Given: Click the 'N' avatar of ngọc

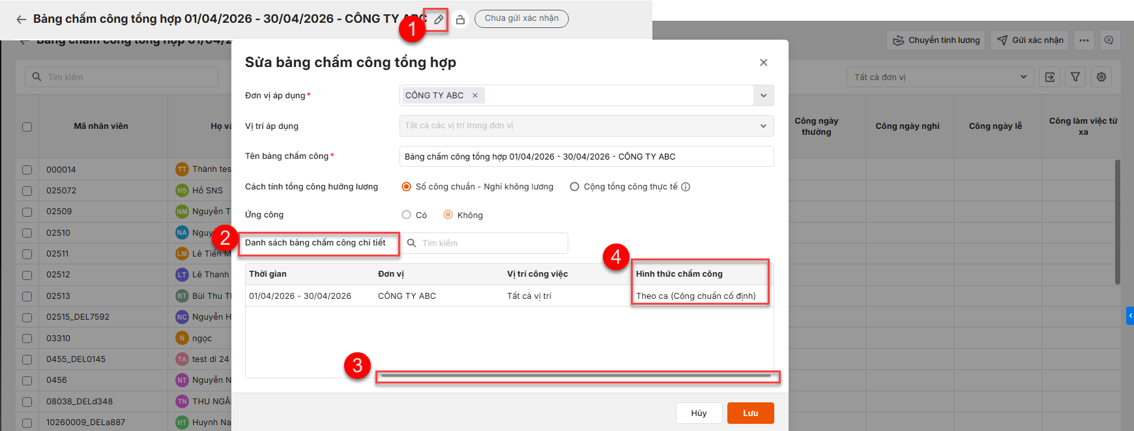Looking at the screenshot, I should pos(182,338).
